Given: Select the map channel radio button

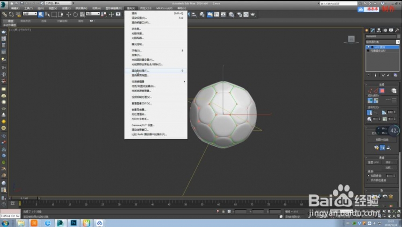Looking at the screenshot, I should pyautogui.click(x=369, y=176).
